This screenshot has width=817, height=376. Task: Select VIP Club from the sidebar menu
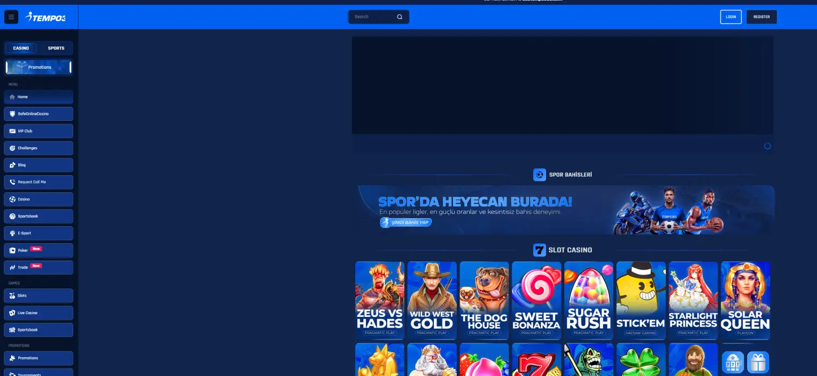[39, 131]
